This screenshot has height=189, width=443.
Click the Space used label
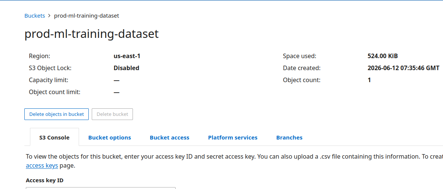(x=300, y=56)
